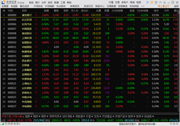
Task: Click 交易数据 in the toolbar
Action: (111, 6)
